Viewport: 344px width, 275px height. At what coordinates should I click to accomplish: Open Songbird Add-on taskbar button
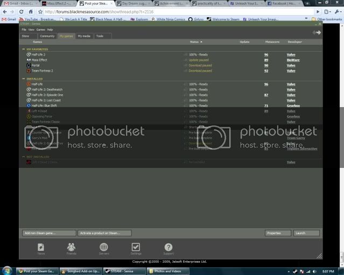81,271
